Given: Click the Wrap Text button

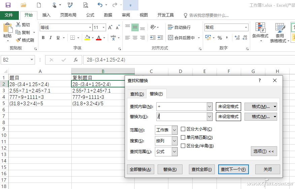Looking at the screenshot, I should [x=179, y=28].
